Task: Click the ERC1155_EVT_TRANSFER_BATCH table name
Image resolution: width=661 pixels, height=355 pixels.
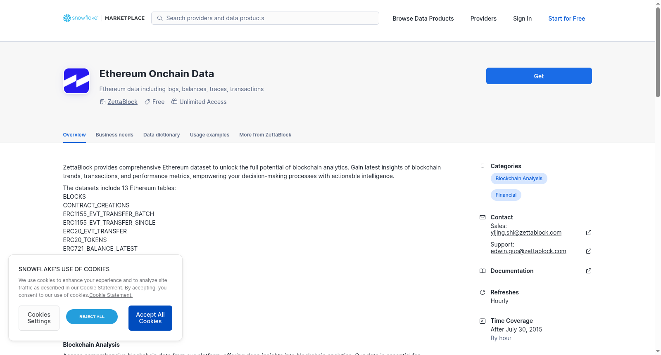Action: [x=109, y=214]
